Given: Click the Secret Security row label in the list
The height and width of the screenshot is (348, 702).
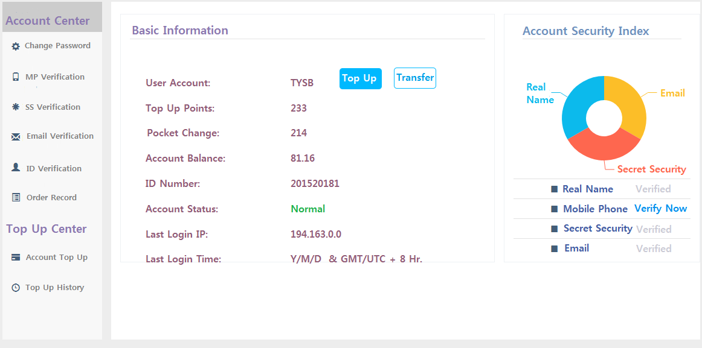Looking at the screenshot, I should [597, 228].
